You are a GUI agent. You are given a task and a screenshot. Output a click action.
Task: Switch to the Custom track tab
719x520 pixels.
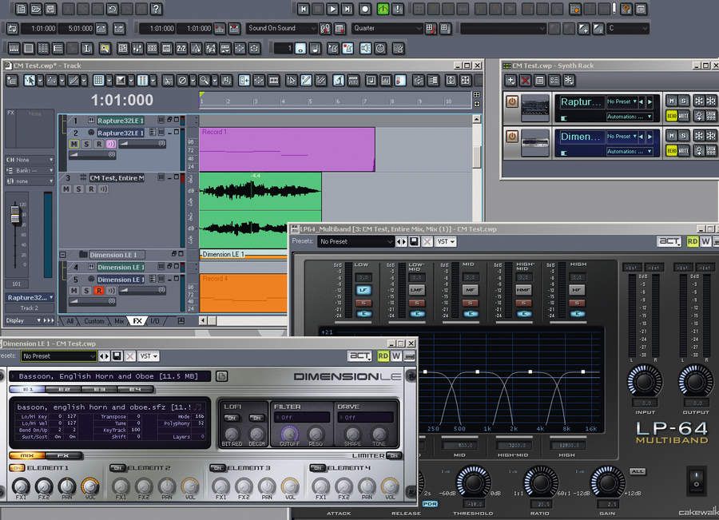[94, 321]
